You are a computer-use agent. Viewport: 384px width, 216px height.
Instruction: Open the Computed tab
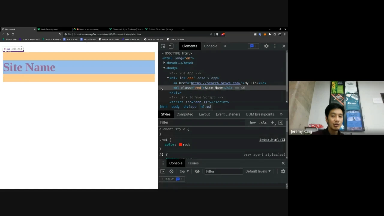pyautogui.click(x=185, y=114)
